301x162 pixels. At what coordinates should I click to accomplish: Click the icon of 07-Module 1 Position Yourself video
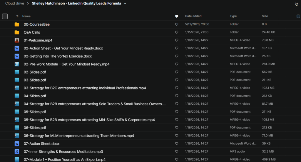(17, 160)
